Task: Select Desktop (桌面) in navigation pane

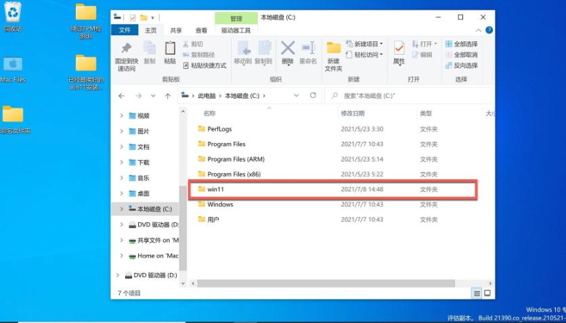Action: tap(143, 193)
